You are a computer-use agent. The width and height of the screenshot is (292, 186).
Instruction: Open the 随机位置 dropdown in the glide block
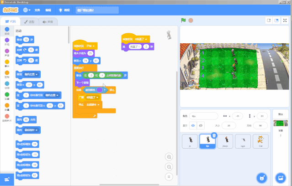click(x=52, y=95)
